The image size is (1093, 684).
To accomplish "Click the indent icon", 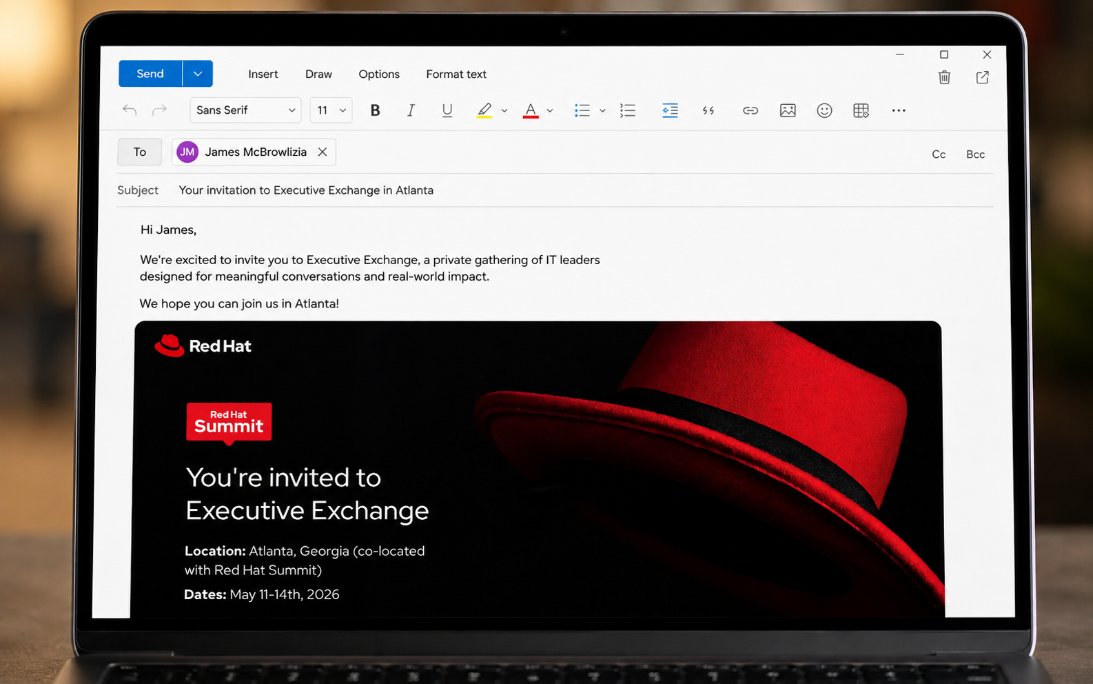I will coord(670,110).
